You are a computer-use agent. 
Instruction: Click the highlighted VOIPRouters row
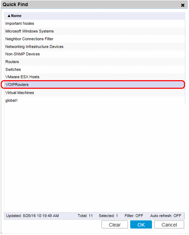(17, 85)
